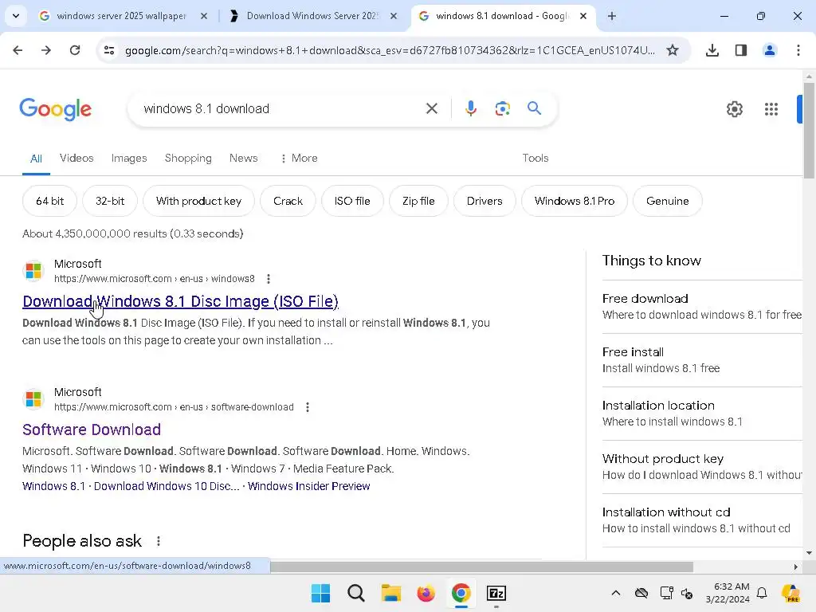Apply the Zip file filter chip
Screen dimensions: 816x612
pos(418,201)
